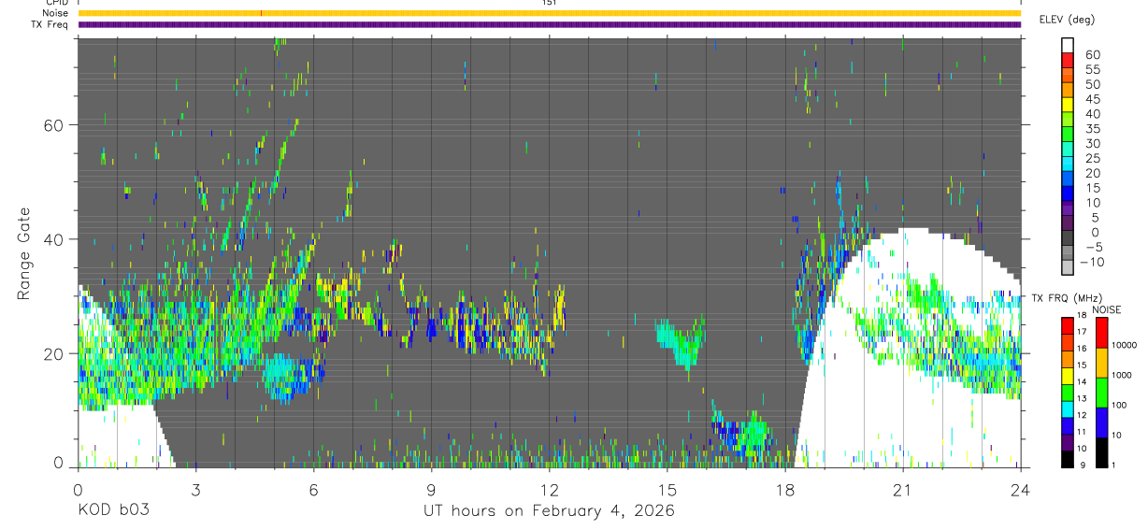The width and height of the screenshot is (1148, 530).
Task: Click the purple TX Freq strip above plot
Action: (549, 24)
